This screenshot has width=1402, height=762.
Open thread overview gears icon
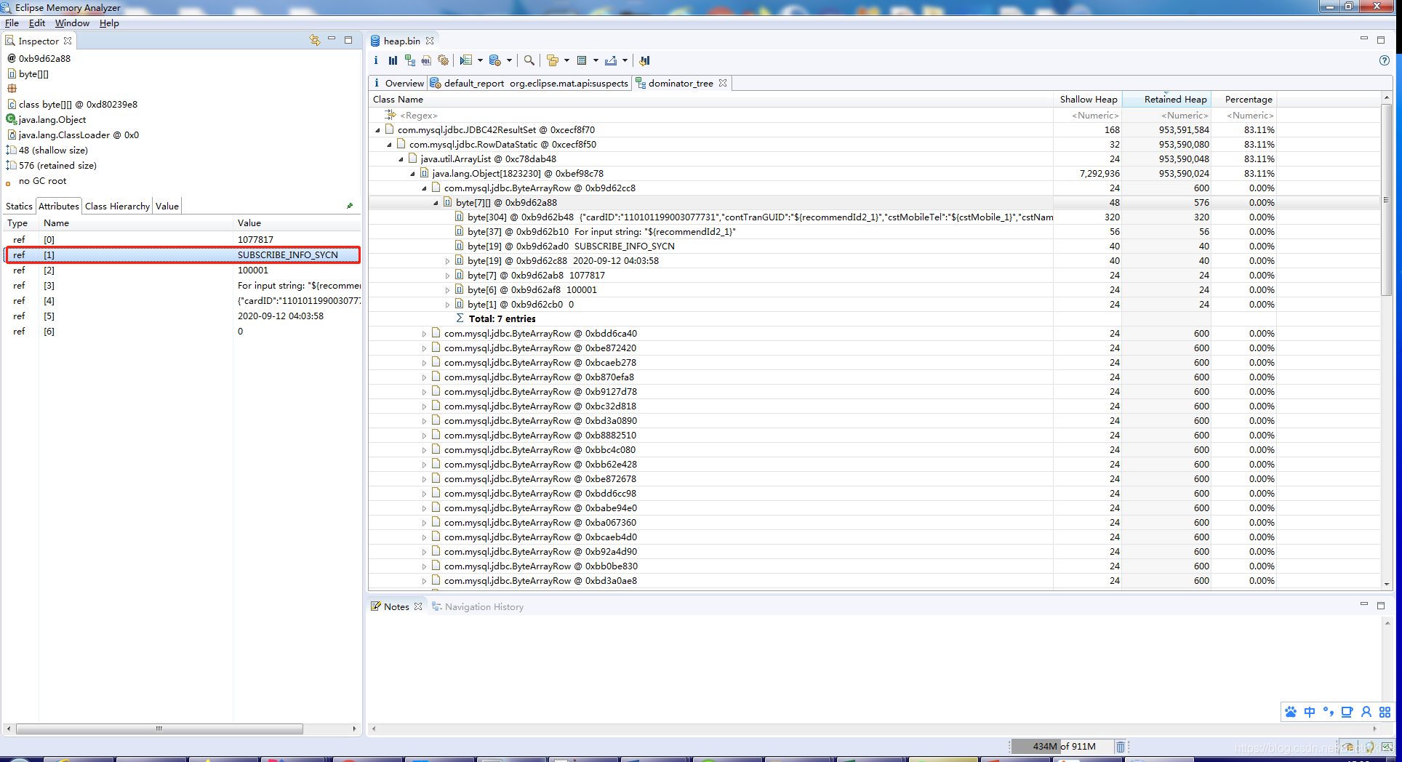click(x=443, y=60)
